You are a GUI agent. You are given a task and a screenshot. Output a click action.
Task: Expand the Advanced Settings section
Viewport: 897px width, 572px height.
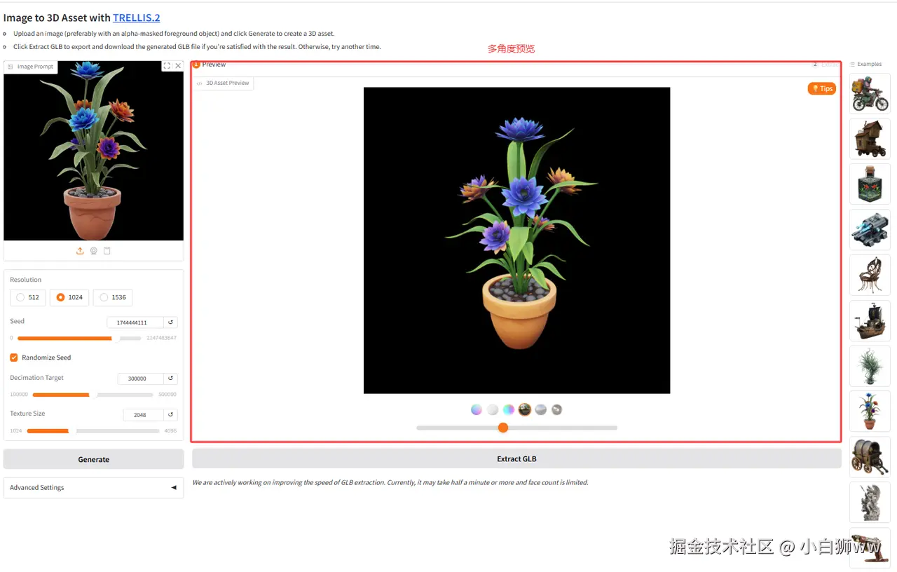pos(93,487)
